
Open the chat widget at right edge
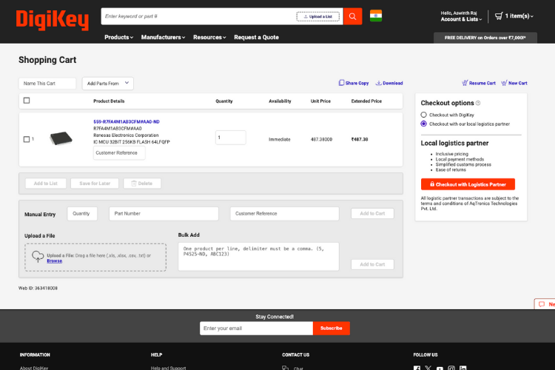(x=545, y=304)
